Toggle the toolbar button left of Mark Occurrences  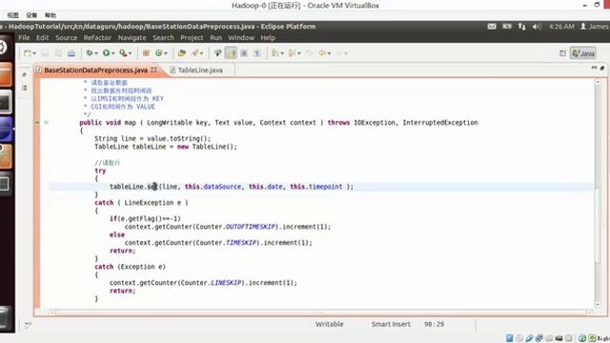[217, 53]
